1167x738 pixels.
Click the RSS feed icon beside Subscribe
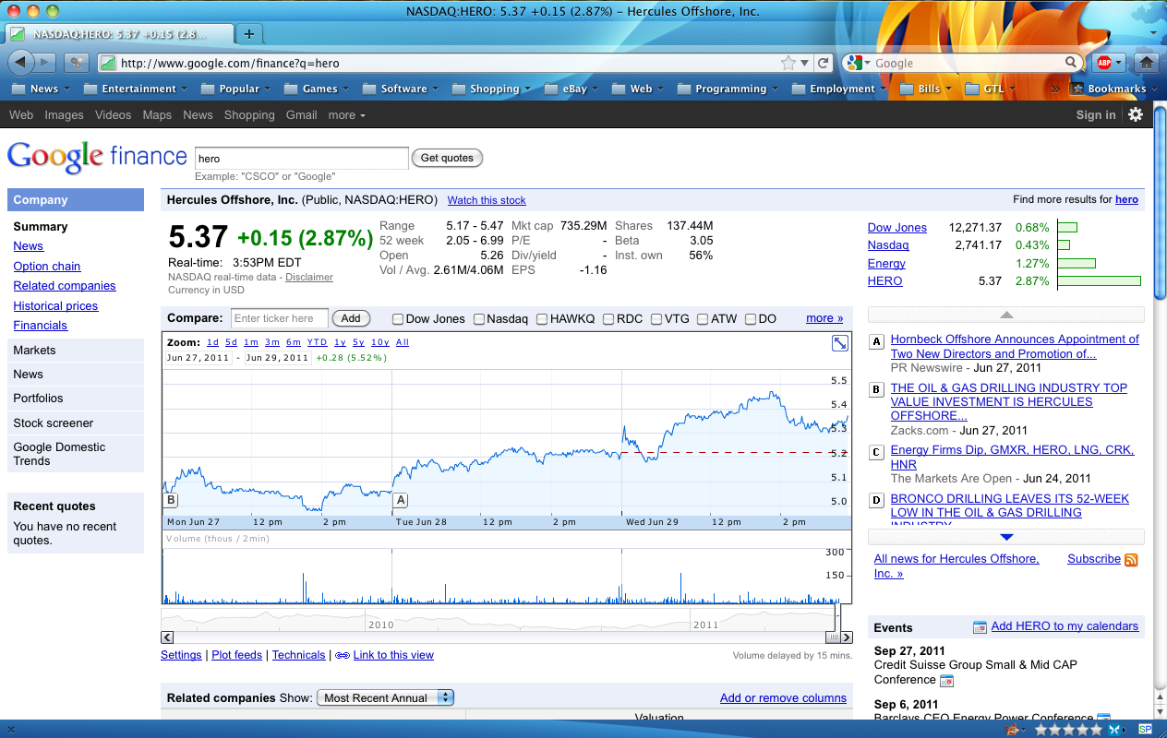[1131, 560]
